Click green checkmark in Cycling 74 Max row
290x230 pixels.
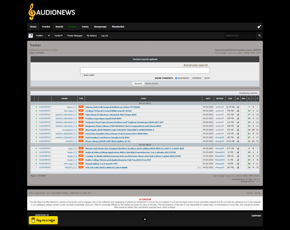point(36,111)
